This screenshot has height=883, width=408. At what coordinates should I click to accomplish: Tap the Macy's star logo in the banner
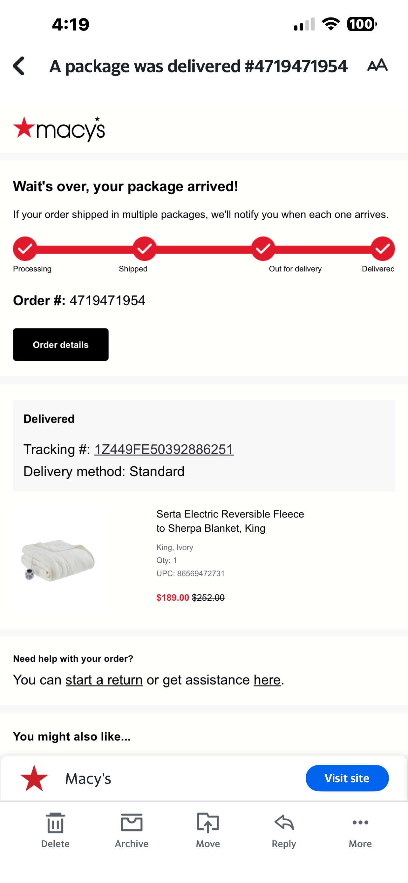point(34,778)
